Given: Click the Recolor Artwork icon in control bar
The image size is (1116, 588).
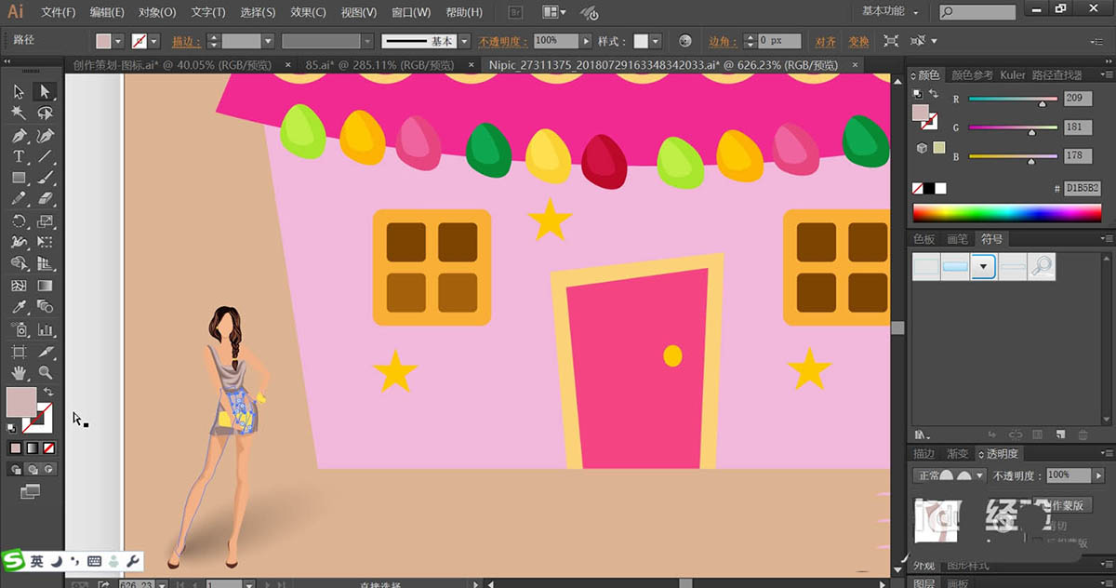Looking at the screenshot, I should pos(685,41).
